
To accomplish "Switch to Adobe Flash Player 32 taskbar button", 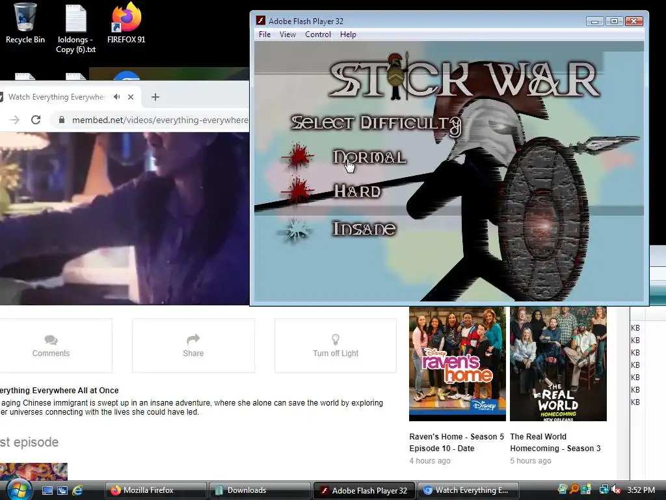I will click(364, 490).
